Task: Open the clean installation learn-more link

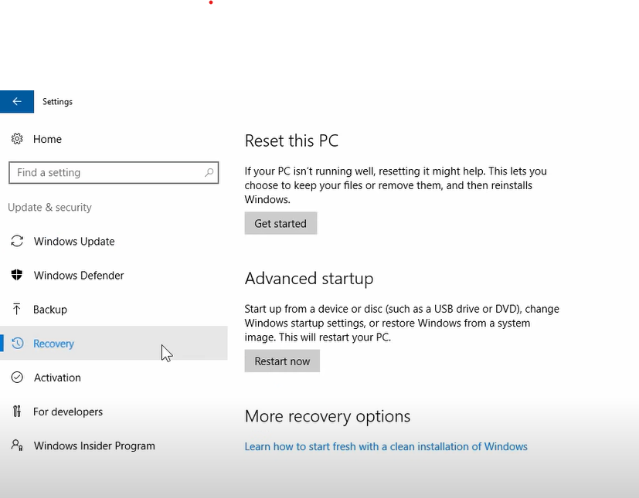Action: 386,447
